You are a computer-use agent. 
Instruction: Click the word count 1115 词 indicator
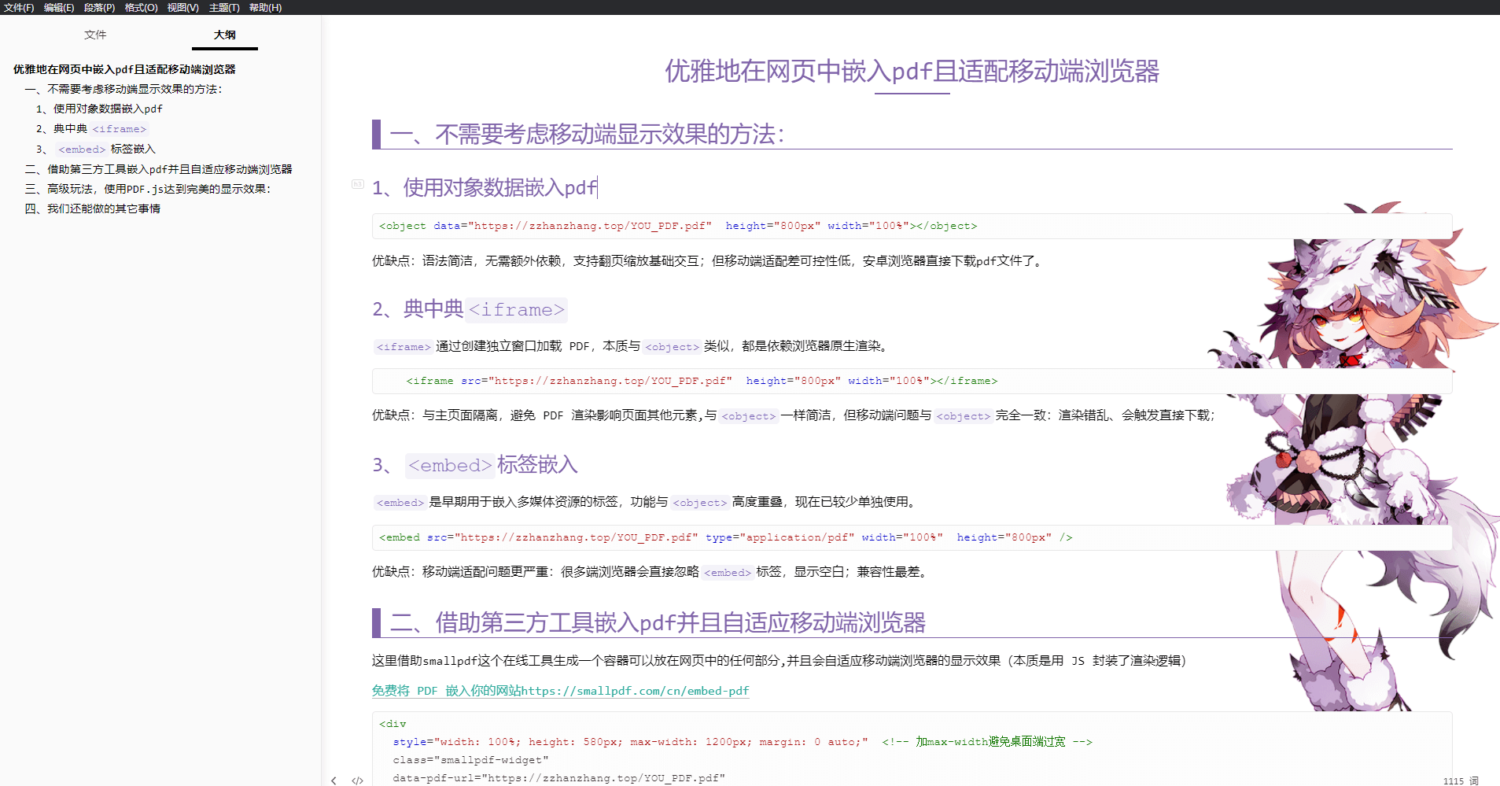click(1460, 780)
